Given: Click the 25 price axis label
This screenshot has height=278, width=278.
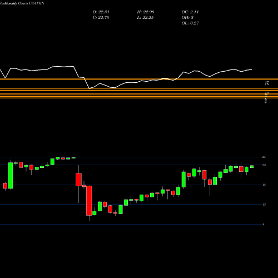Looking at the screenshot, I should click(264, 157).
